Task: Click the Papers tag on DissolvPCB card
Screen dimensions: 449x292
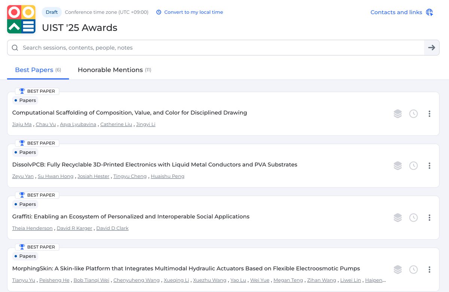Action: click(25, 152)
